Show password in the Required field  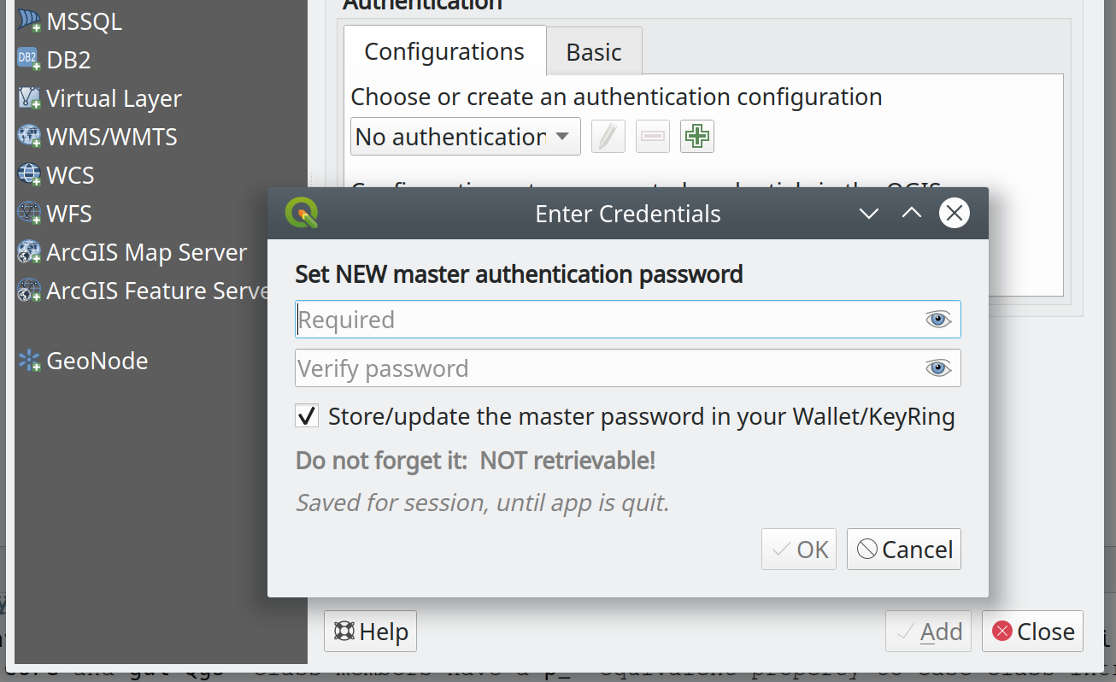[938, 320]
